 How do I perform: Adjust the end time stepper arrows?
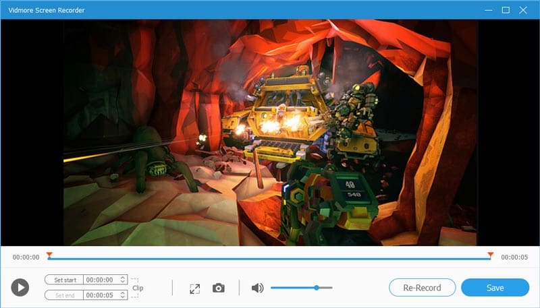point(122,295)
